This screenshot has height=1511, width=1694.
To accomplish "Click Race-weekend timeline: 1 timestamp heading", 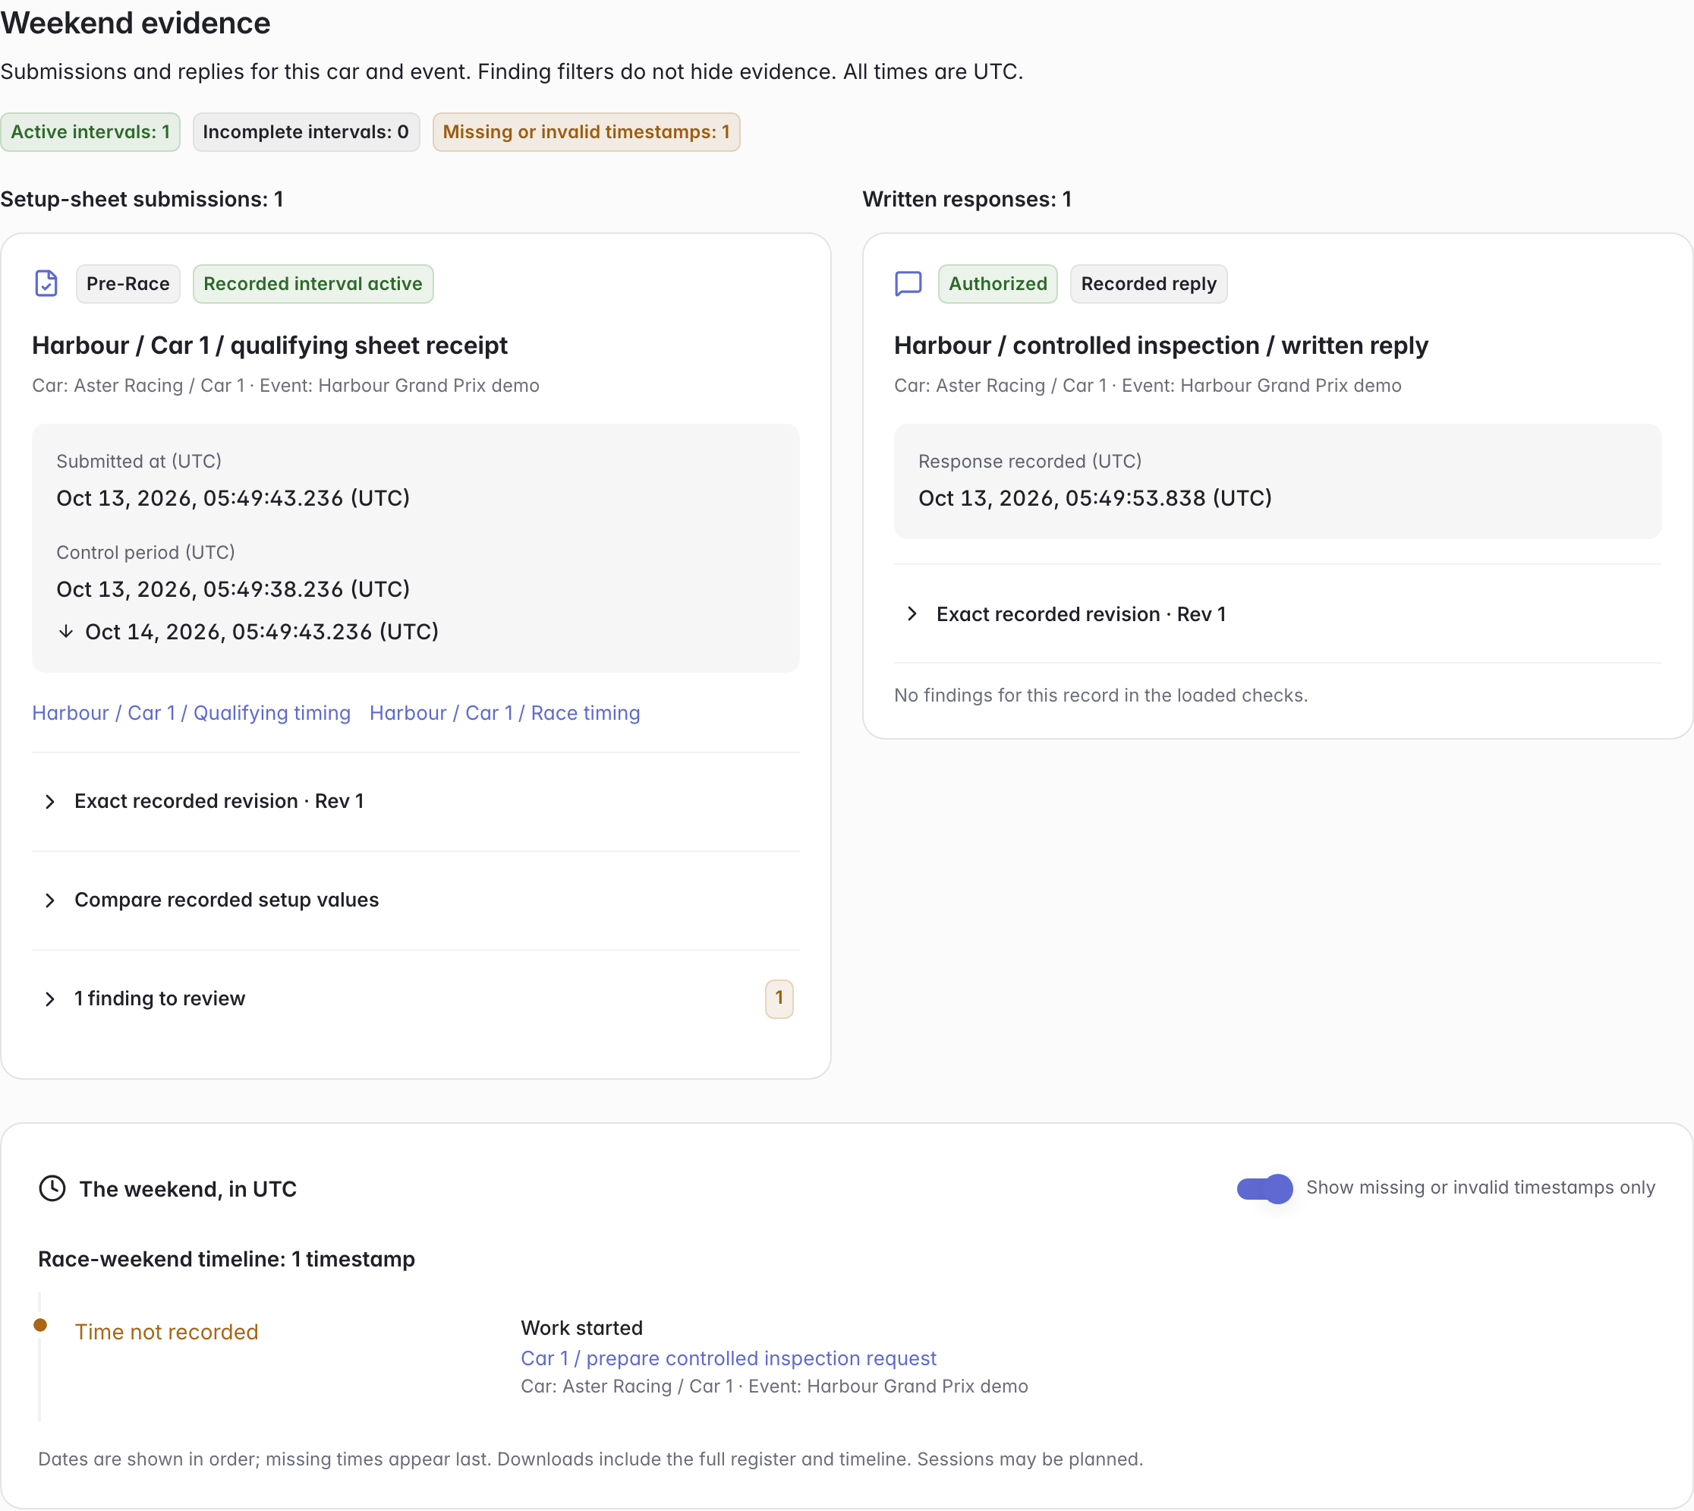I will point(227,1259).
